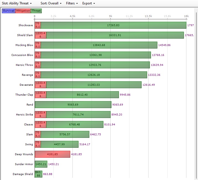Click the Devastate total 12616,49
Screen dimensions: 198x180
[x=148, y=85]
